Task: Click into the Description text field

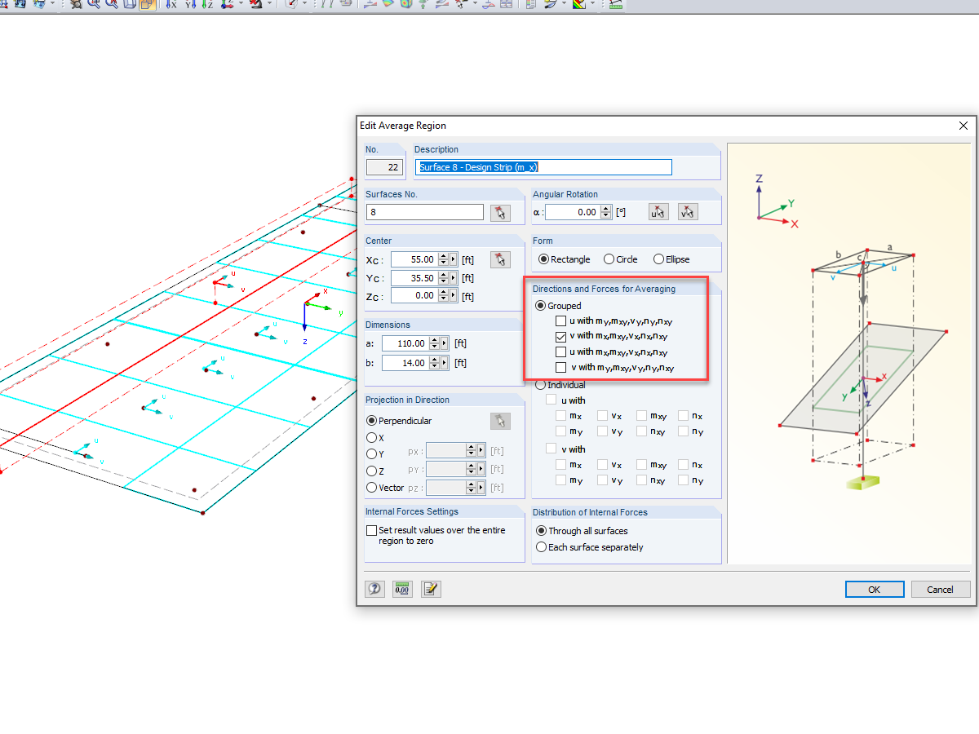Action: coord(543,167)
